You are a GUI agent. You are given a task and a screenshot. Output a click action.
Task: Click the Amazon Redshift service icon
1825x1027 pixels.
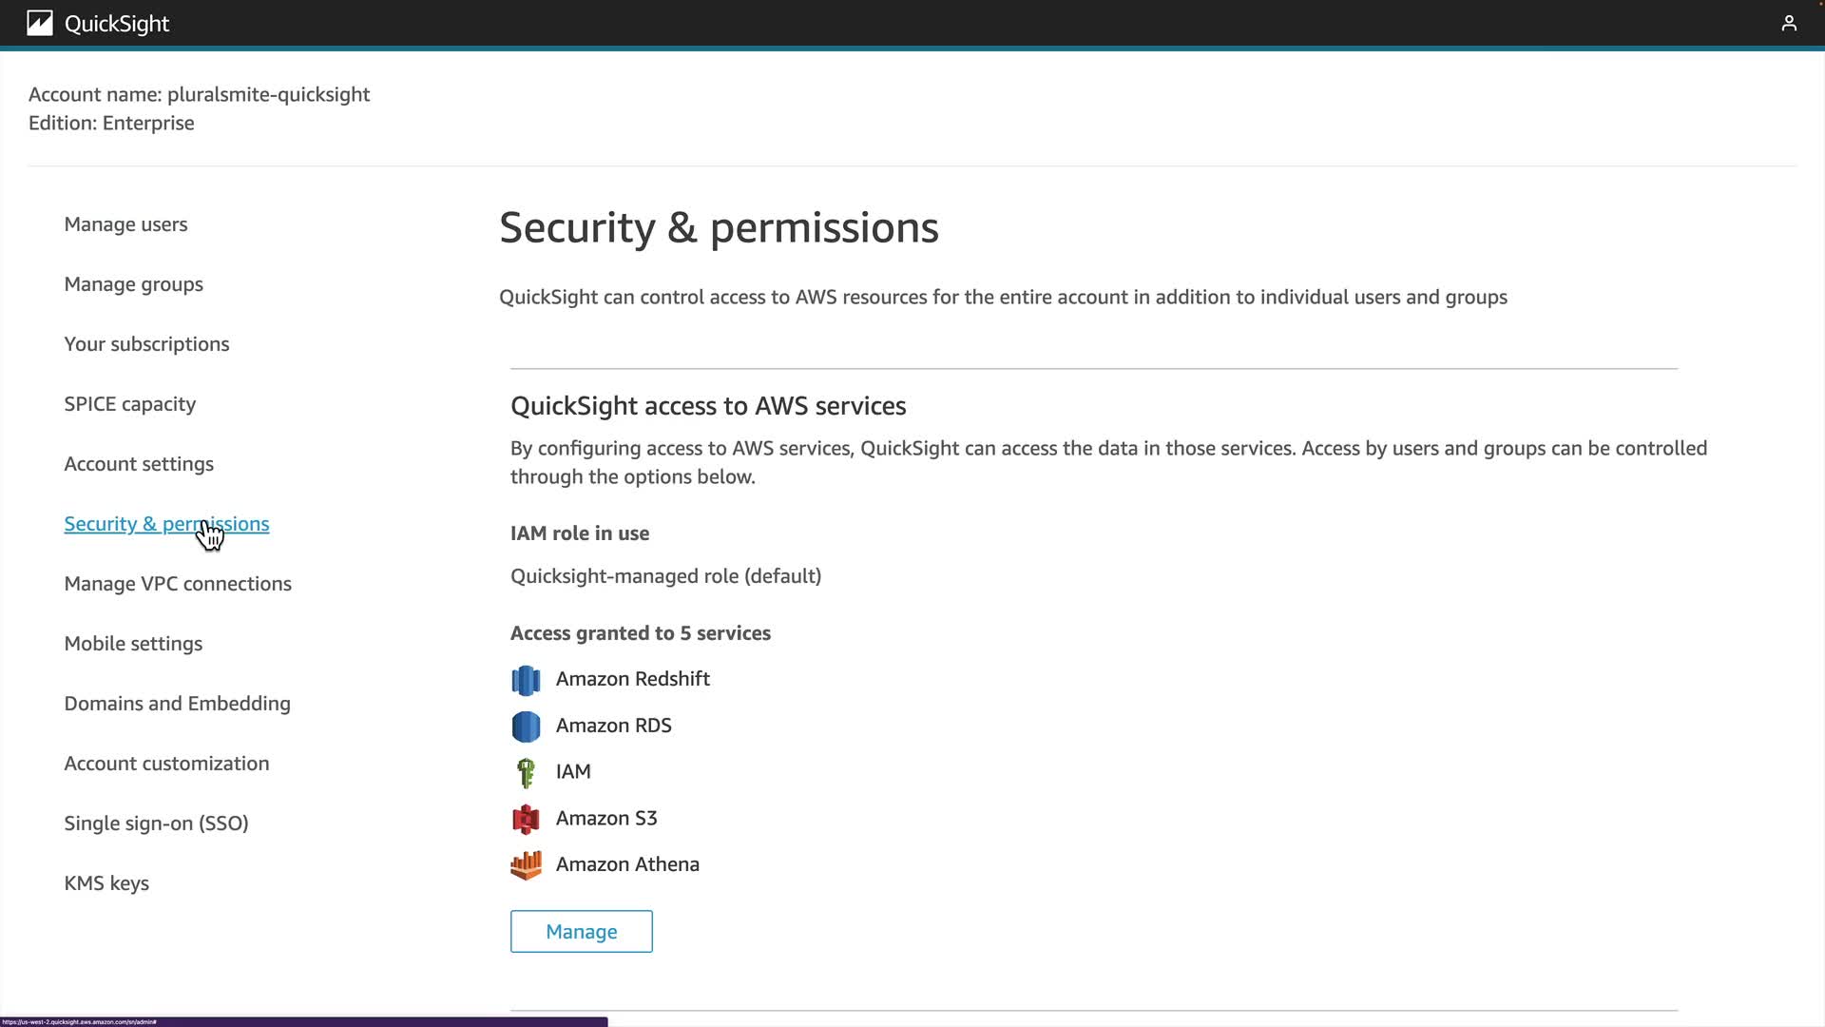point(526,680)
